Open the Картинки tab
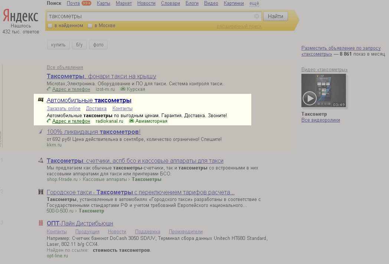Viewport: 389px width, 264px height. (x=234, y=3)
